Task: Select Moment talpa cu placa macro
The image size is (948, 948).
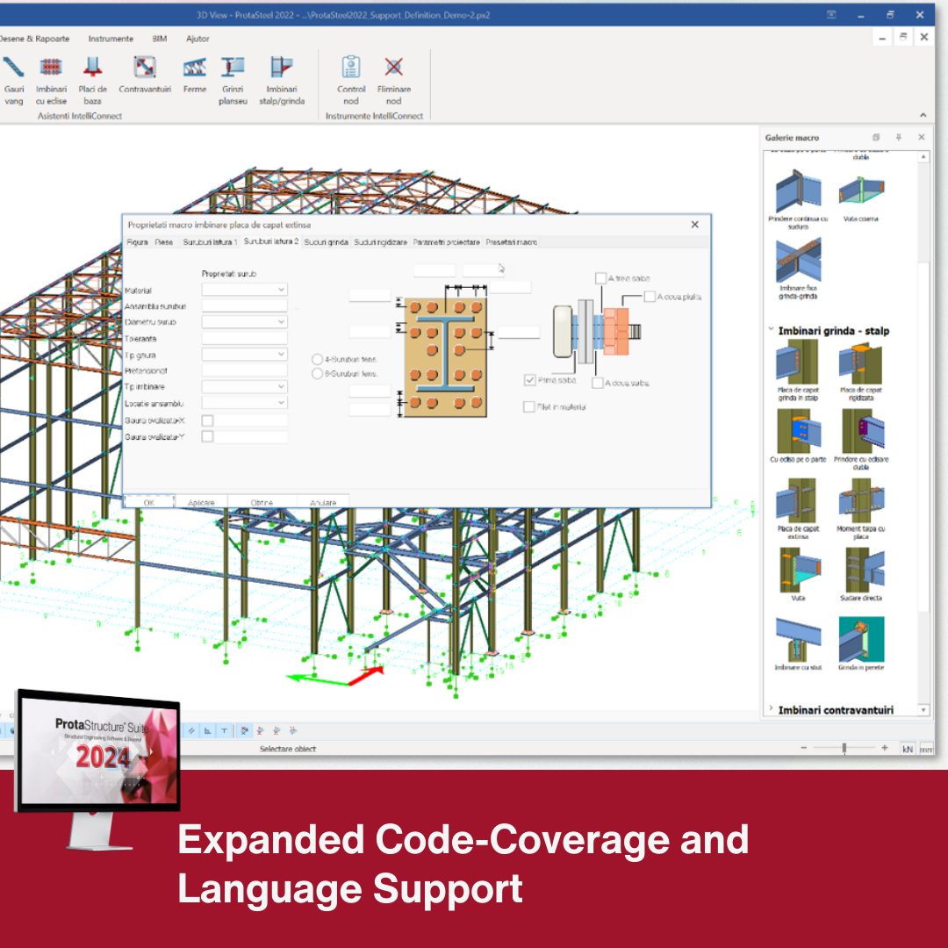Action: 861,509
